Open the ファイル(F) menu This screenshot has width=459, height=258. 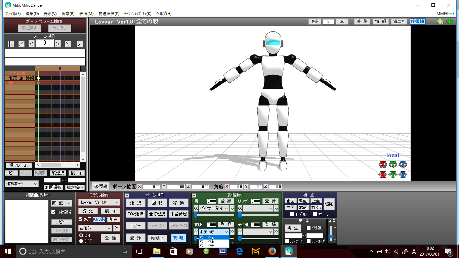pyautogui.click(x=13, y=14)
